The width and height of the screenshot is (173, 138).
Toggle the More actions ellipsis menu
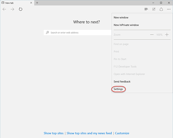point(169,9)
